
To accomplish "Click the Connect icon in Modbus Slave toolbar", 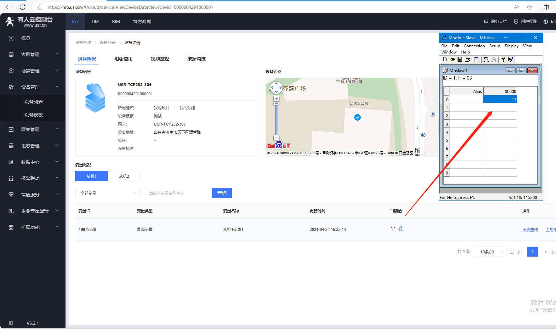I will [486, 59].
